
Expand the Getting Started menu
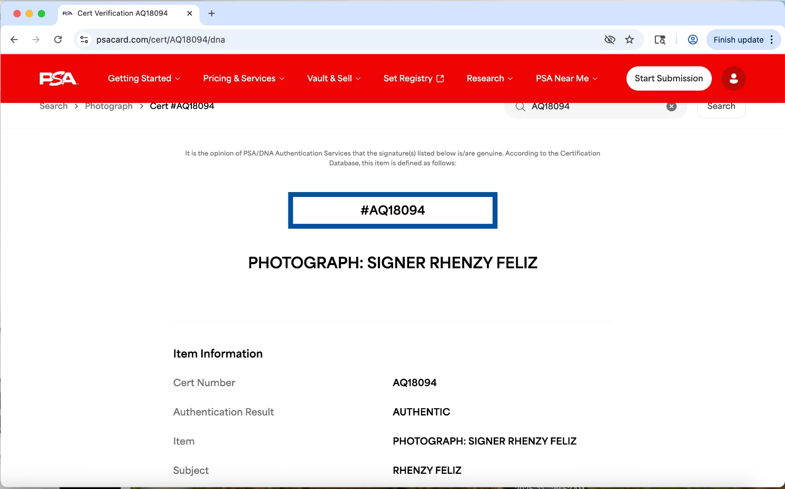(x=144, y=78)
